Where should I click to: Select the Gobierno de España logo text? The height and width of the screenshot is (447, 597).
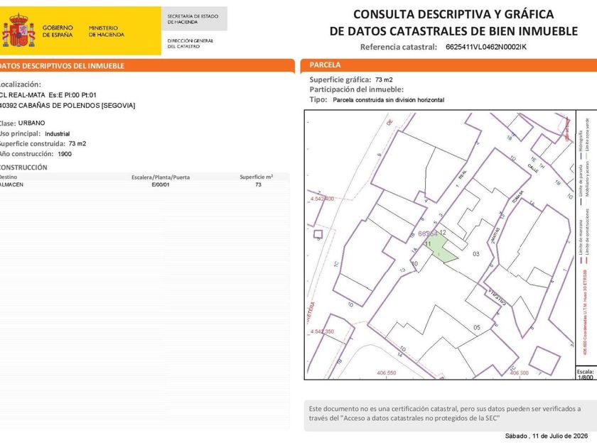click(58, 31)
